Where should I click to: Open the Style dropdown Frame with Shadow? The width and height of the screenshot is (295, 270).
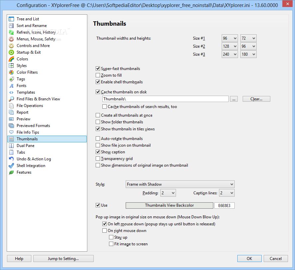tap(180, 184)
